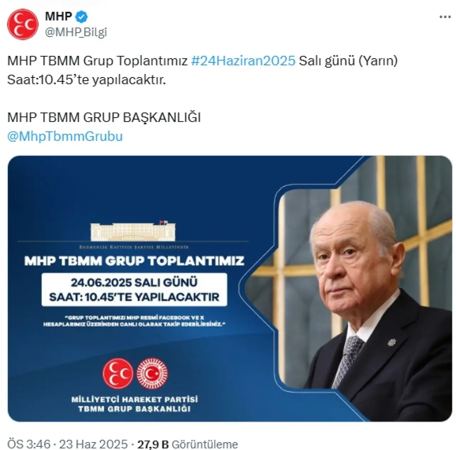This screenshot has height=450, width=456.
Task: Open the #24Haziran2025 hashtag
Action: tap(243, 61)
